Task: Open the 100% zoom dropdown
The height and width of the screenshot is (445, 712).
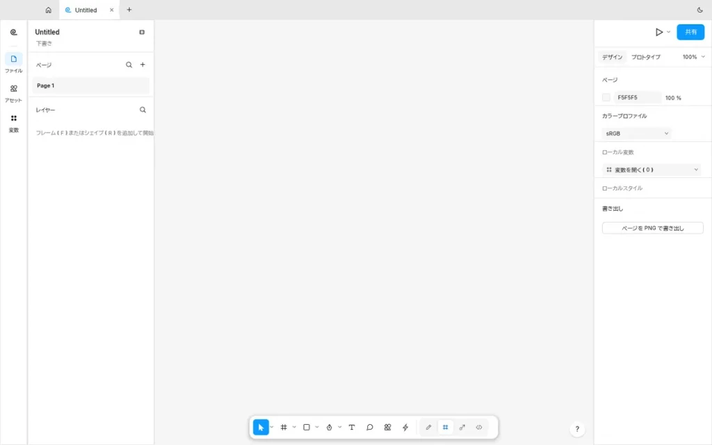Action: 694,57
